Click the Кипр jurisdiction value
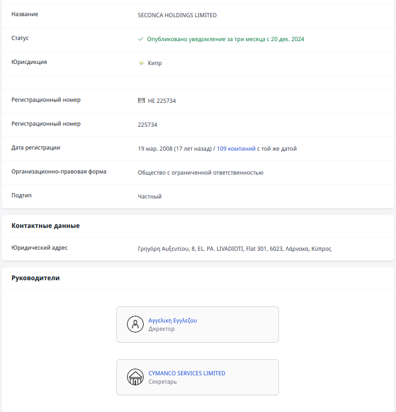The image size is (396, 412). pos(155,63)
